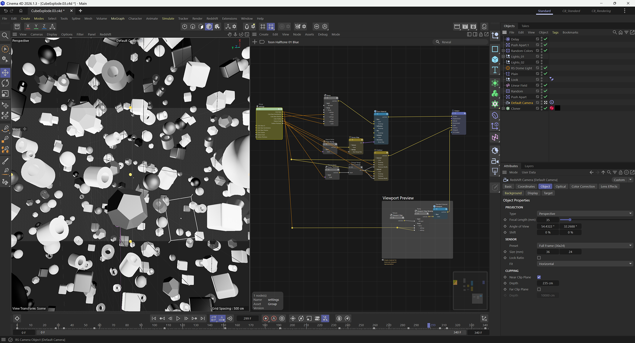Click the Lens Effects tab button
635x343 pixels.
tap(609, 186)
